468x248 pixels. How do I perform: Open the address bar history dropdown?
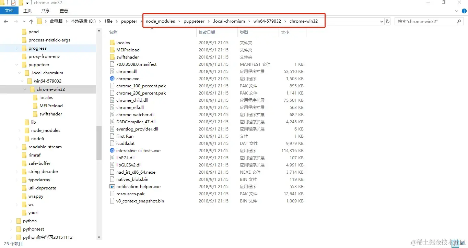pos(382,21)
